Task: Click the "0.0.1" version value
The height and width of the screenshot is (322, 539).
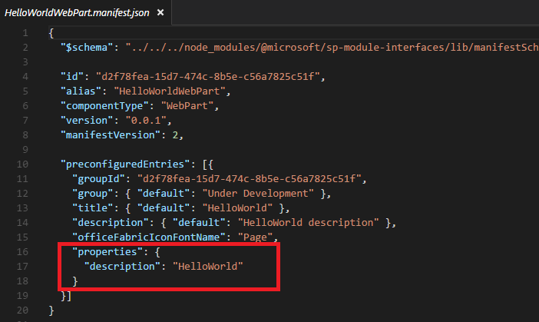Action: point(146,121)
